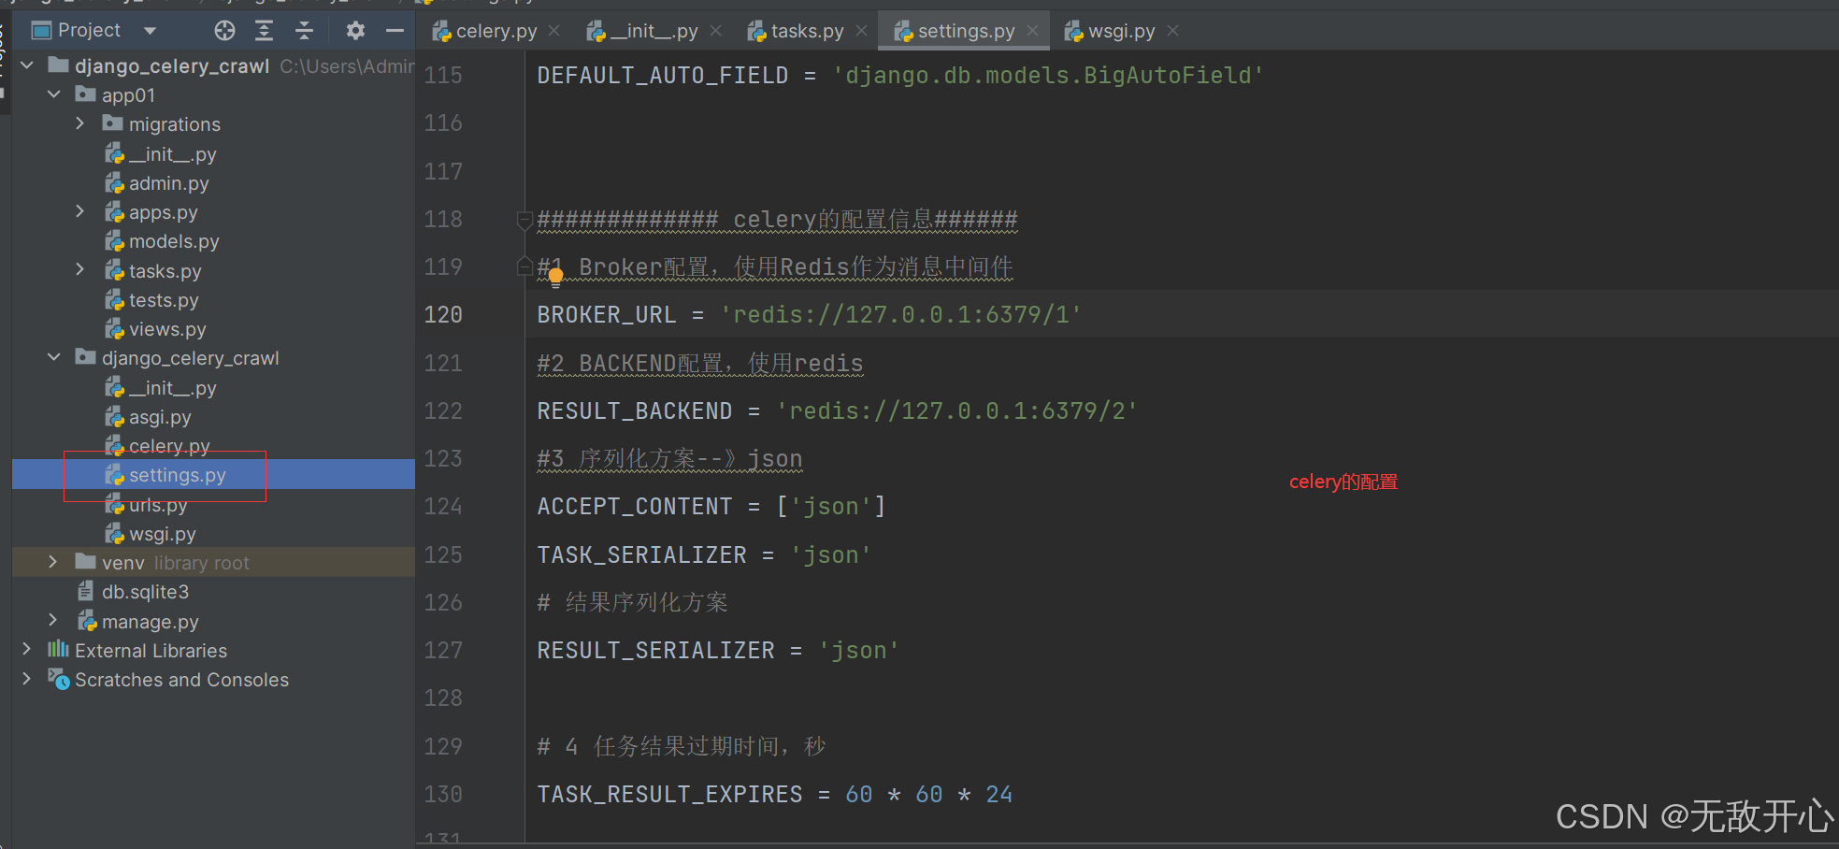Screen dimensions: 1839x849
Task: Click the db.sqlite3 database file icon
Action: click(86, 592)
